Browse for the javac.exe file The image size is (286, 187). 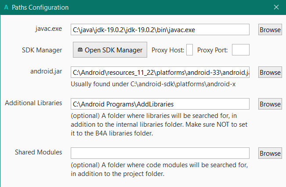point(270,30)
